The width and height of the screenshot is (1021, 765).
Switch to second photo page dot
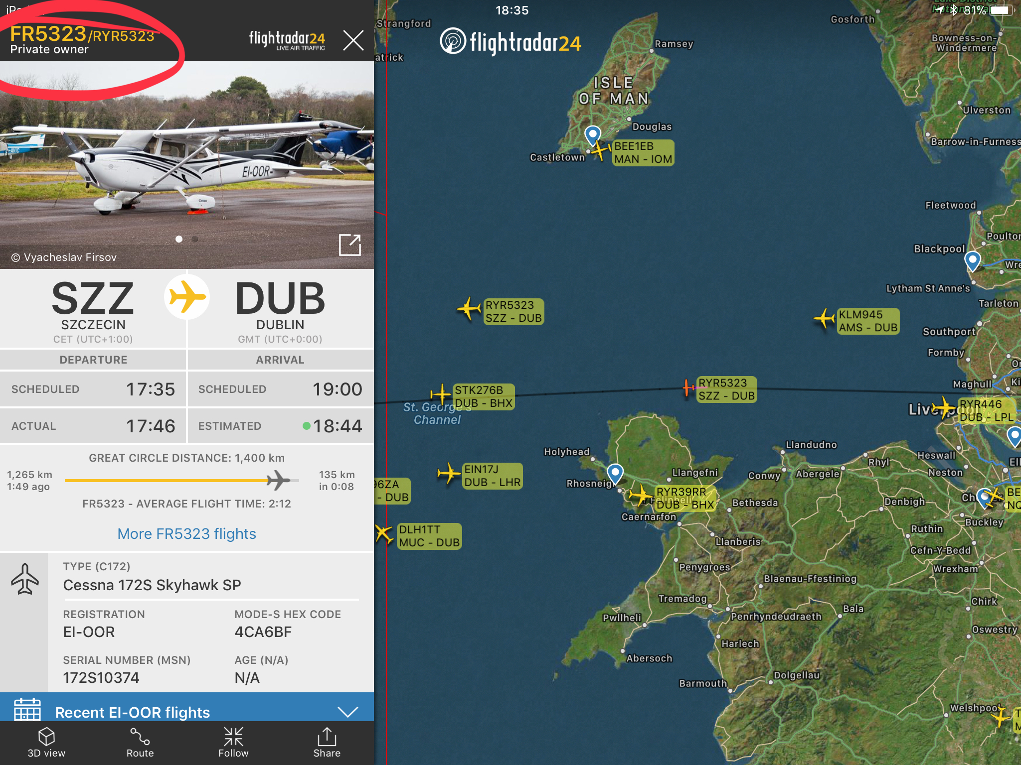195,239
